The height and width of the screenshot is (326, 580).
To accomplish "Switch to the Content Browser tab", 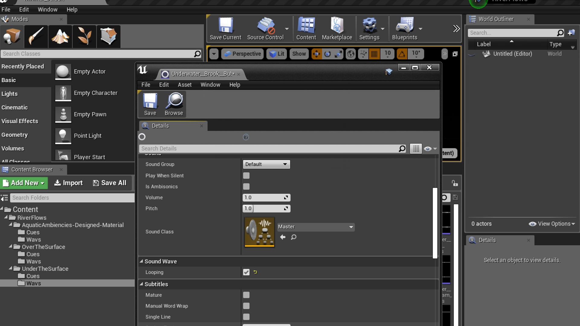I will pyautogui.click(x=32, y=170).
